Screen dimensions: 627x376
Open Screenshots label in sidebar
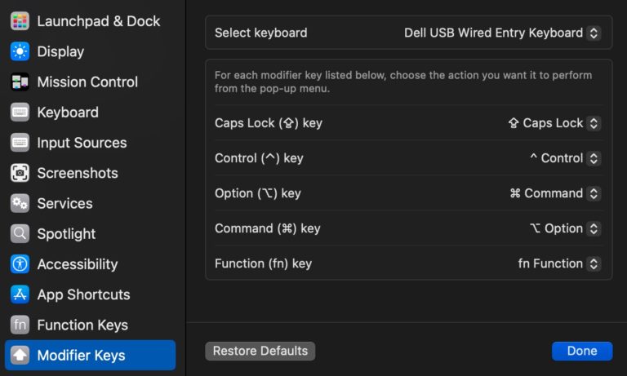78,173
